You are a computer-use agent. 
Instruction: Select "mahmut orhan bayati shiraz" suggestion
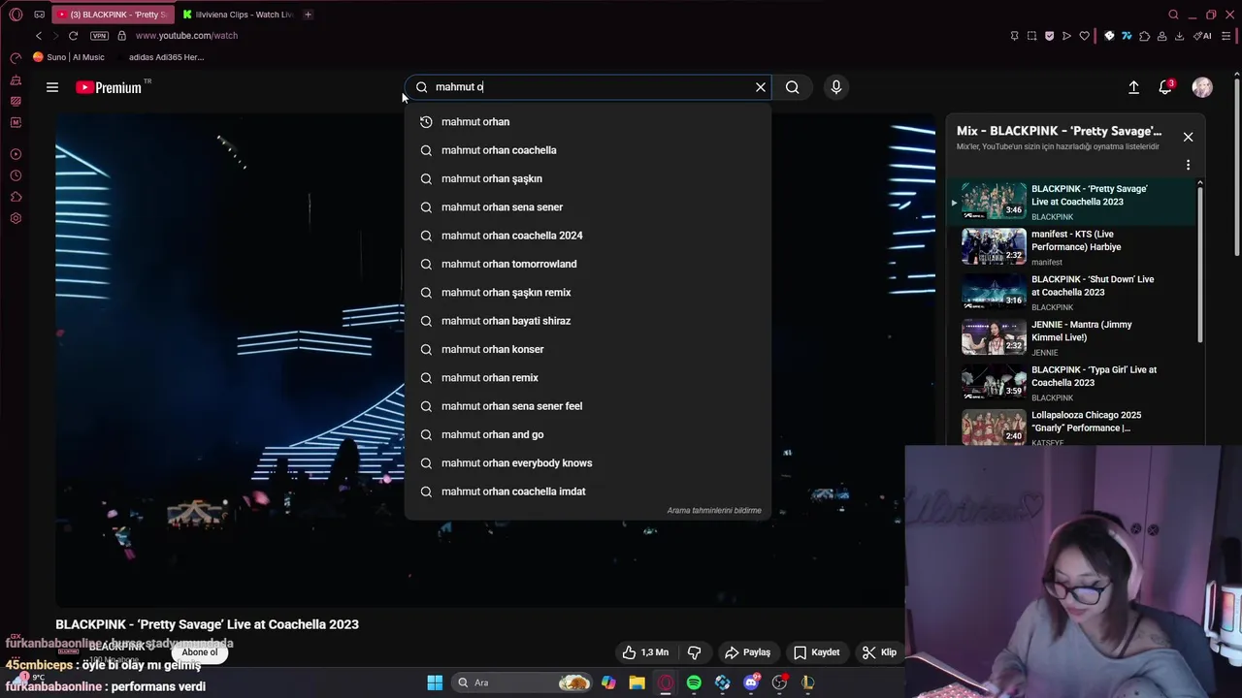(588, 321)
